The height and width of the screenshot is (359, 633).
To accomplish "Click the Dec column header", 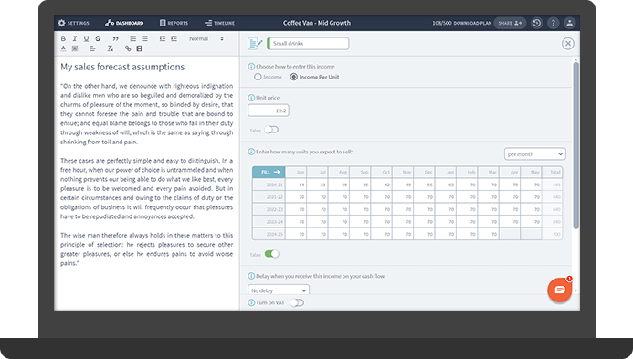I will click(425, 172).
